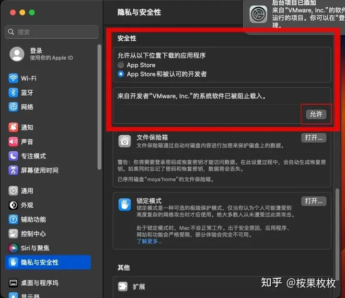Screen dimensions: 345x298
Task: Click the Sound (声音) speaker icon
Action: 13,142
